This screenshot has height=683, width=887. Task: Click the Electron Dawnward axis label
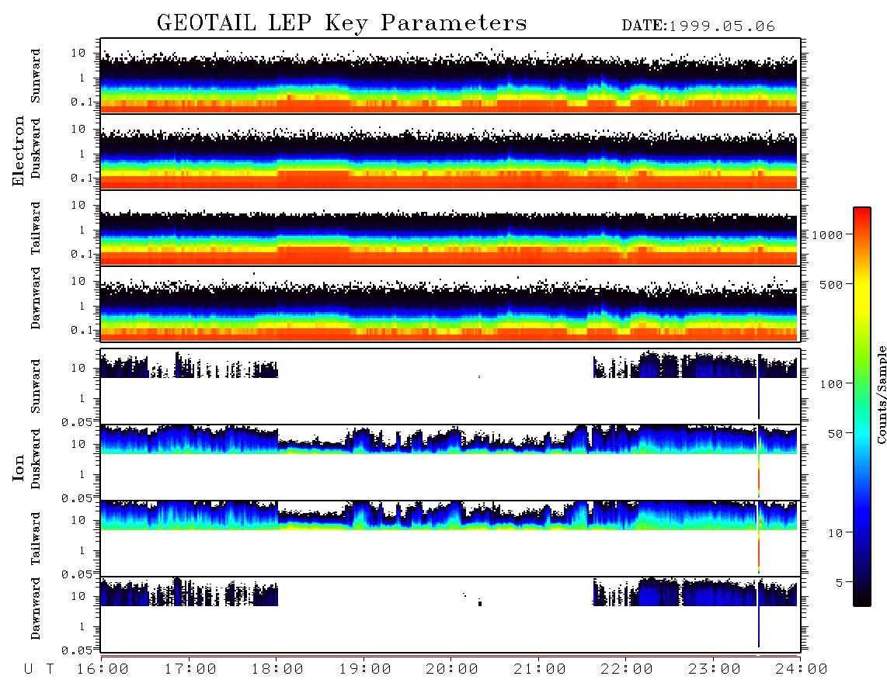[x=36, y=298]
